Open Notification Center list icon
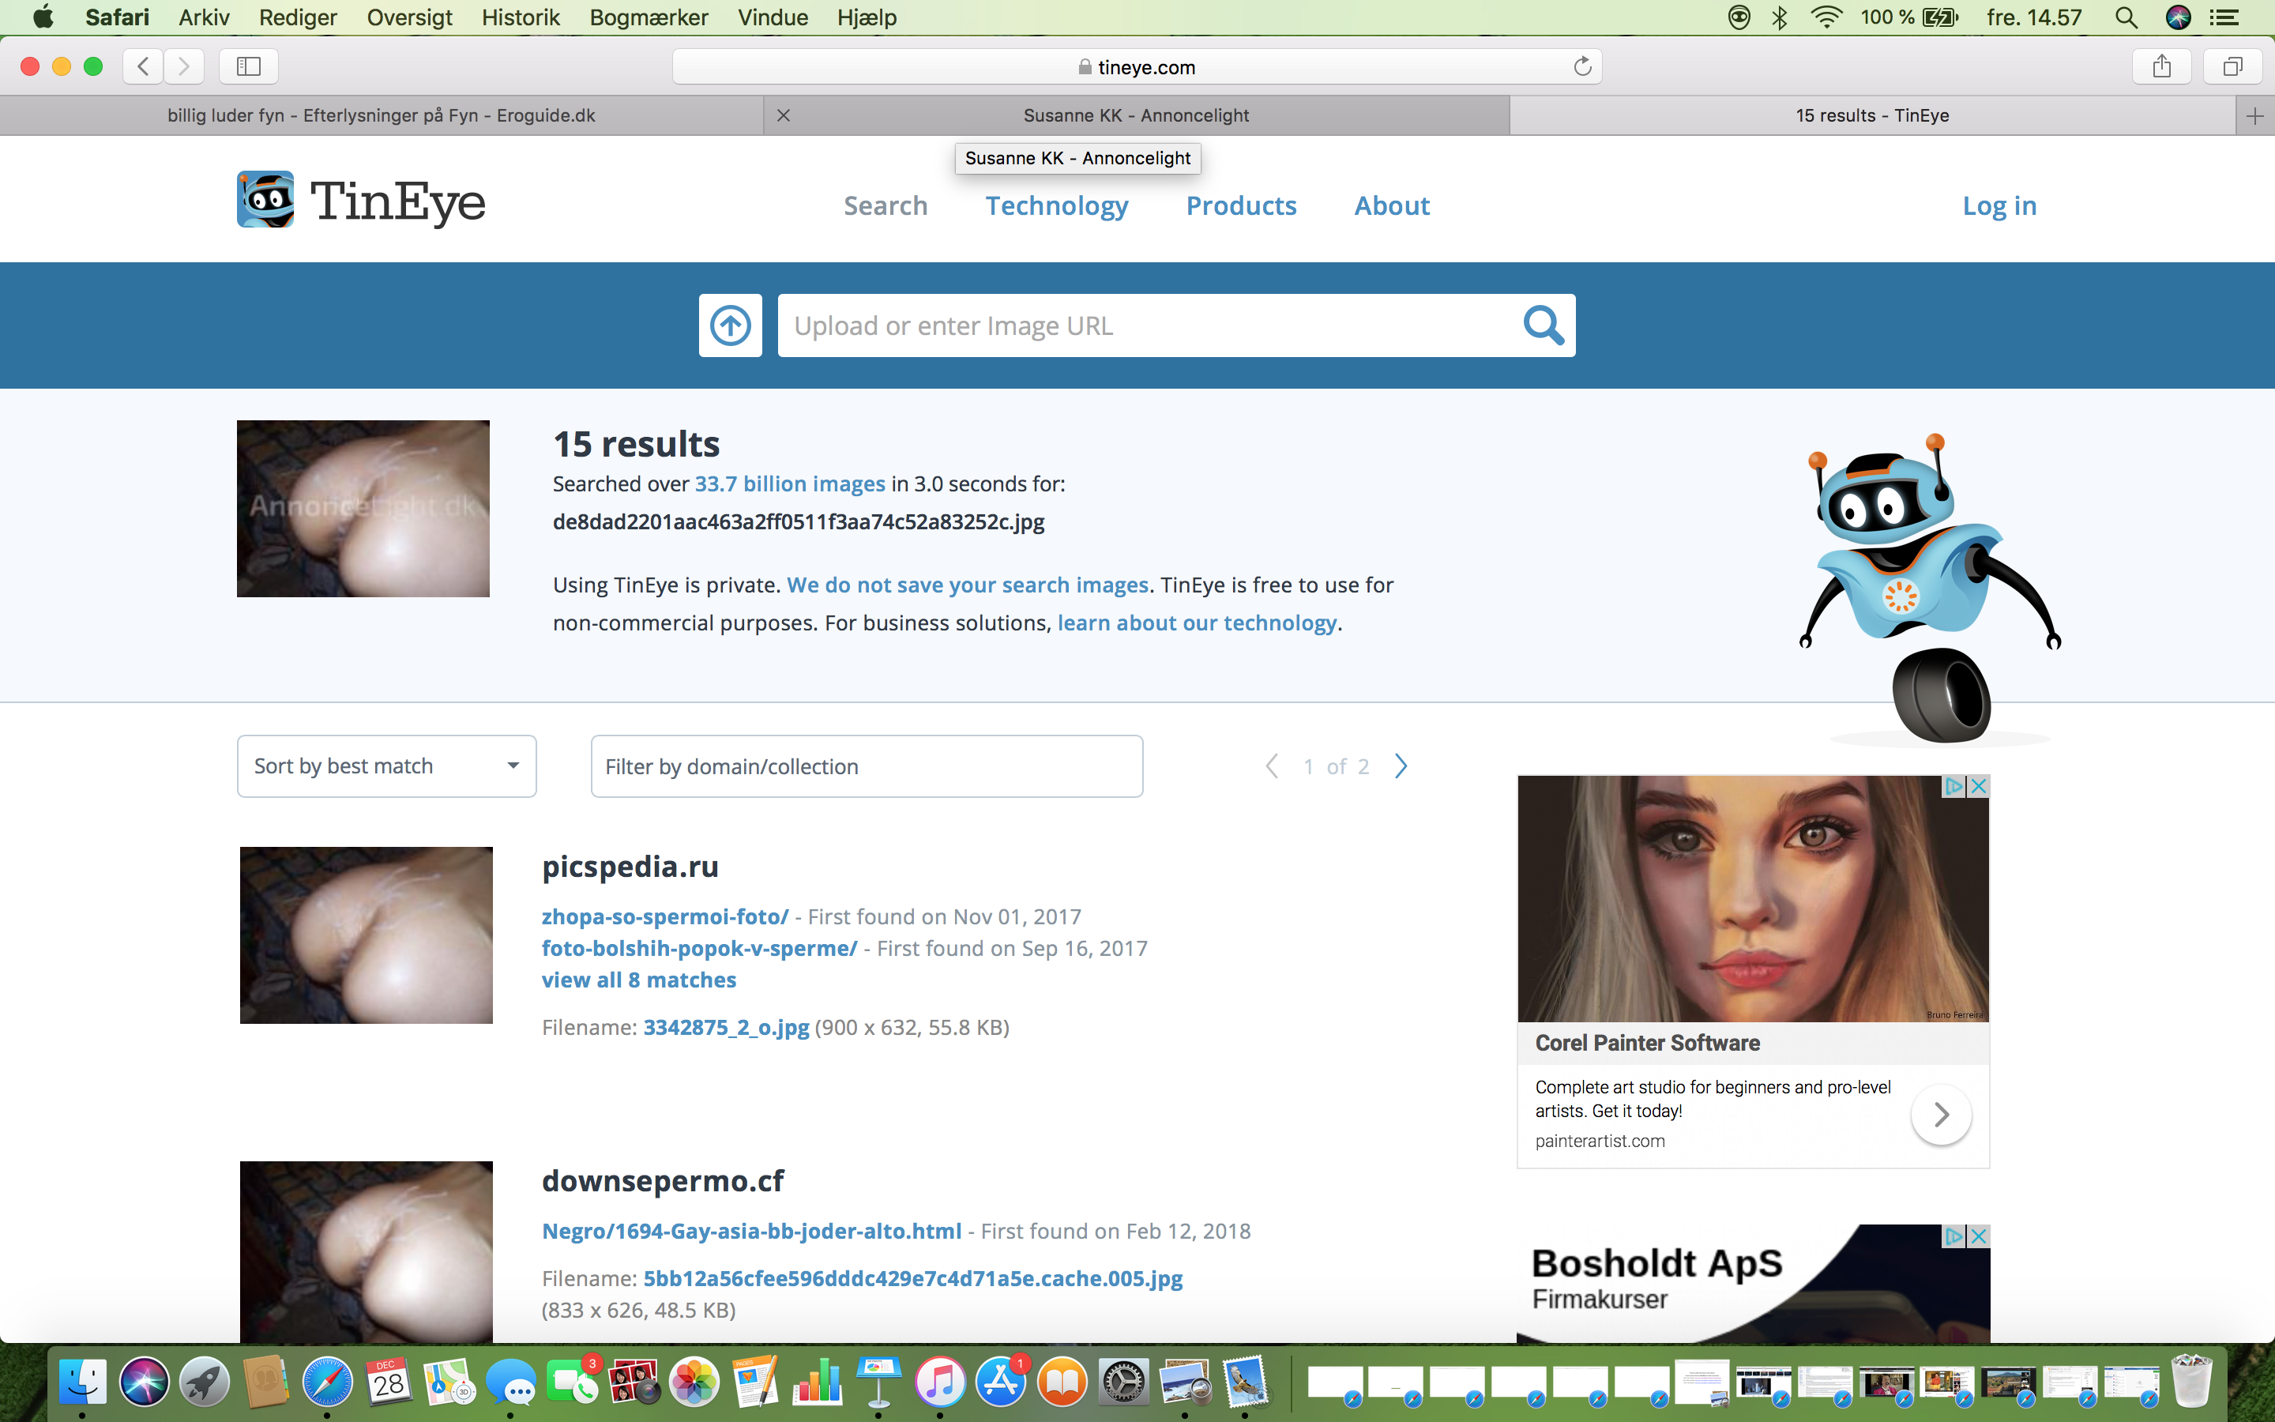This screenshot has height=1422, width=2275. tap(2224, 17)
